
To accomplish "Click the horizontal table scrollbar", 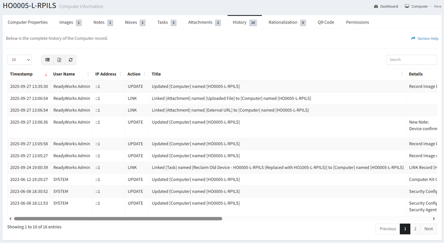I will click(118, 219).
